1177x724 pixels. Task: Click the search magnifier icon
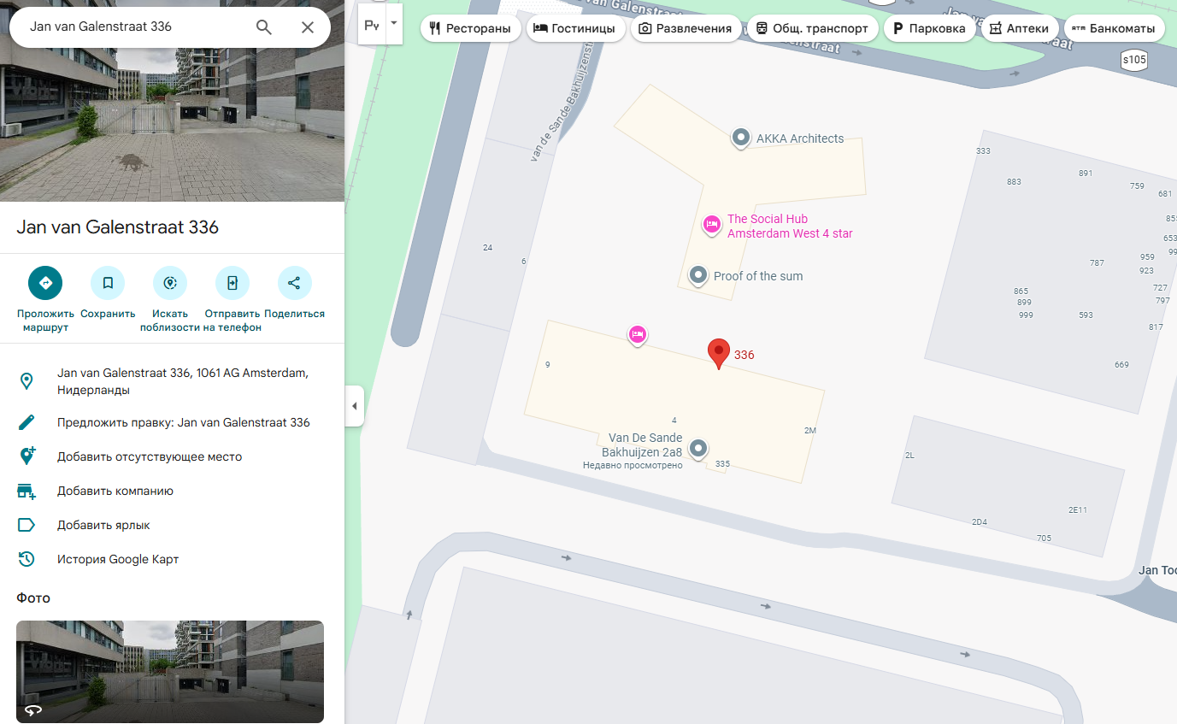[x=264, y=27]
